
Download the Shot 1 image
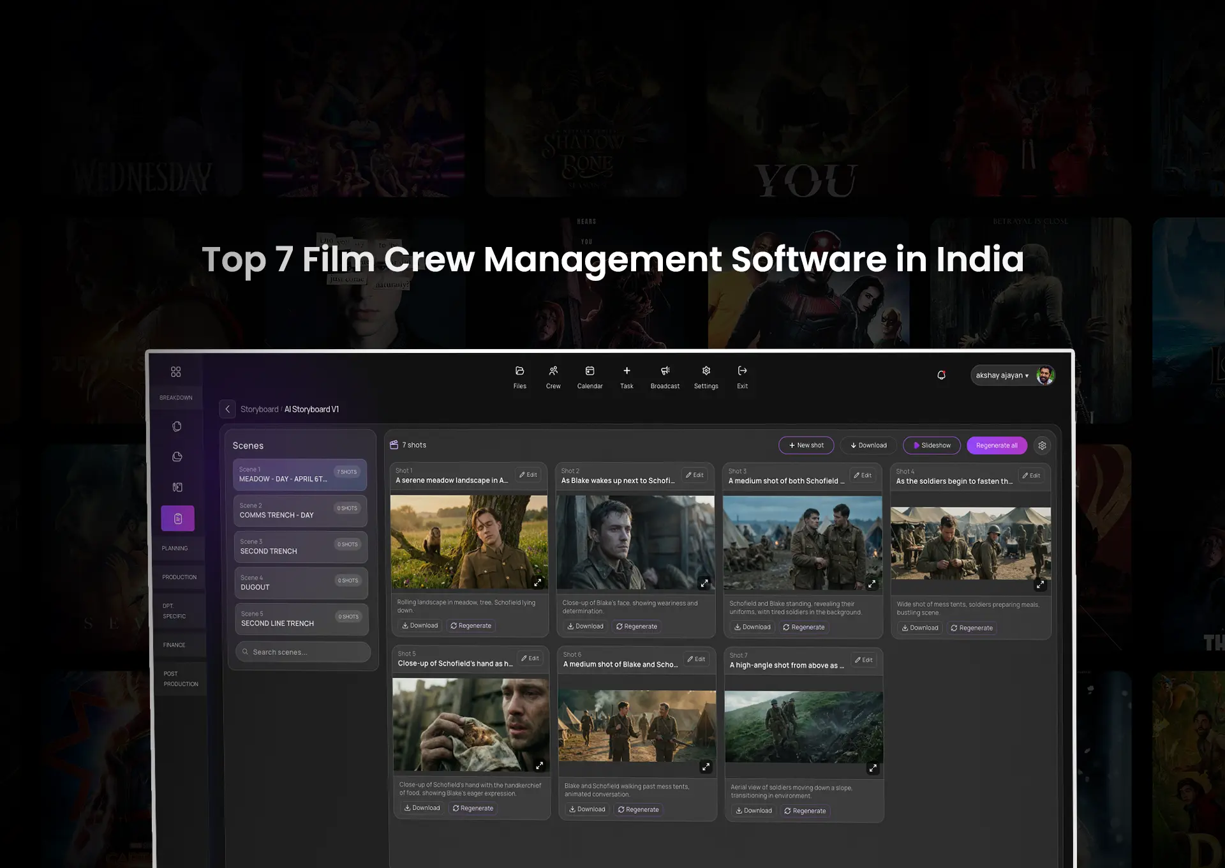[x=420, y=625]
